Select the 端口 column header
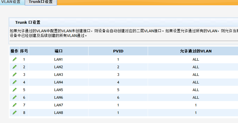The height and width of the screenshot is (123, 238). click(x=59, y=51)
